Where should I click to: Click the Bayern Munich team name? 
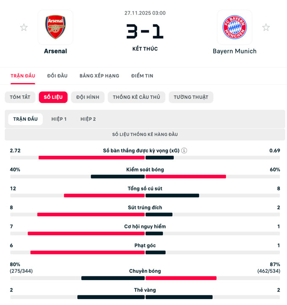234,51
